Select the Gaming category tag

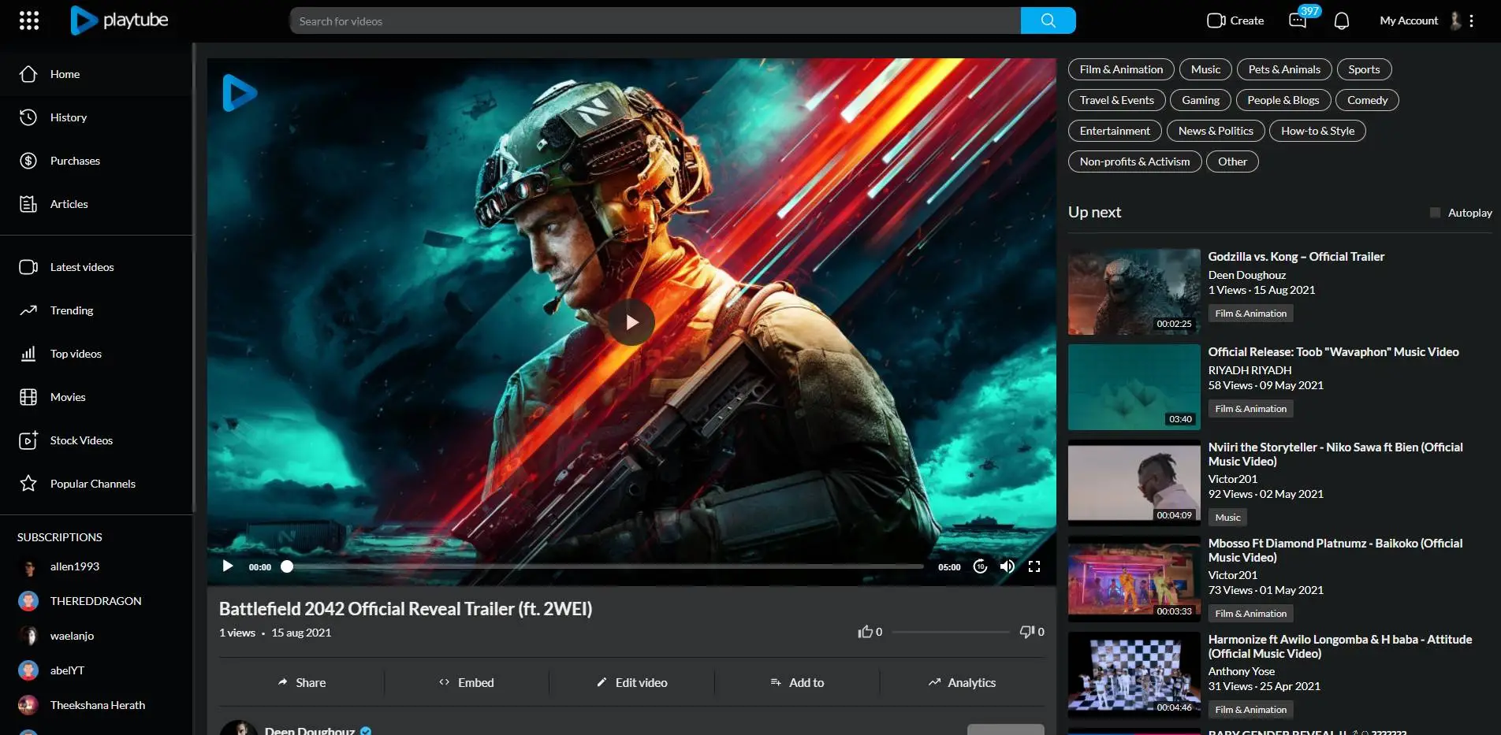[1200, 100]
